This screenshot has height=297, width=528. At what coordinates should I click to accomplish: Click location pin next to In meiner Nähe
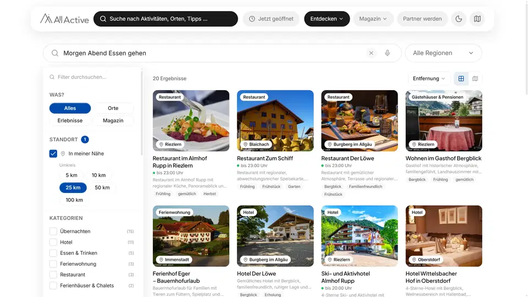tap(63, 153)
